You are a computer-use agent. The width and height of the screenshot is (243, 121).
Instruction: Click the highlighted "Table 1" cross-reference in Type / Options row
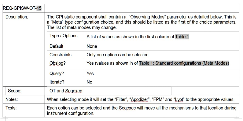pyautogui.click(x=182, y=37)
